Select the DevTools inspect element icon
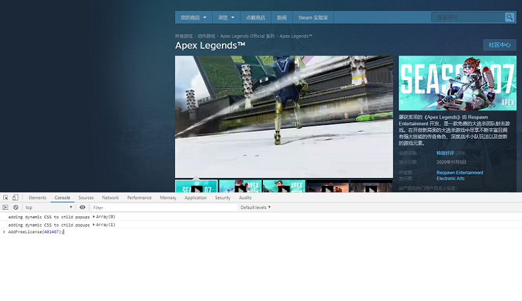The width and height of the screenshot is (522, 301). pyautogui.click(x=6, y=198)
